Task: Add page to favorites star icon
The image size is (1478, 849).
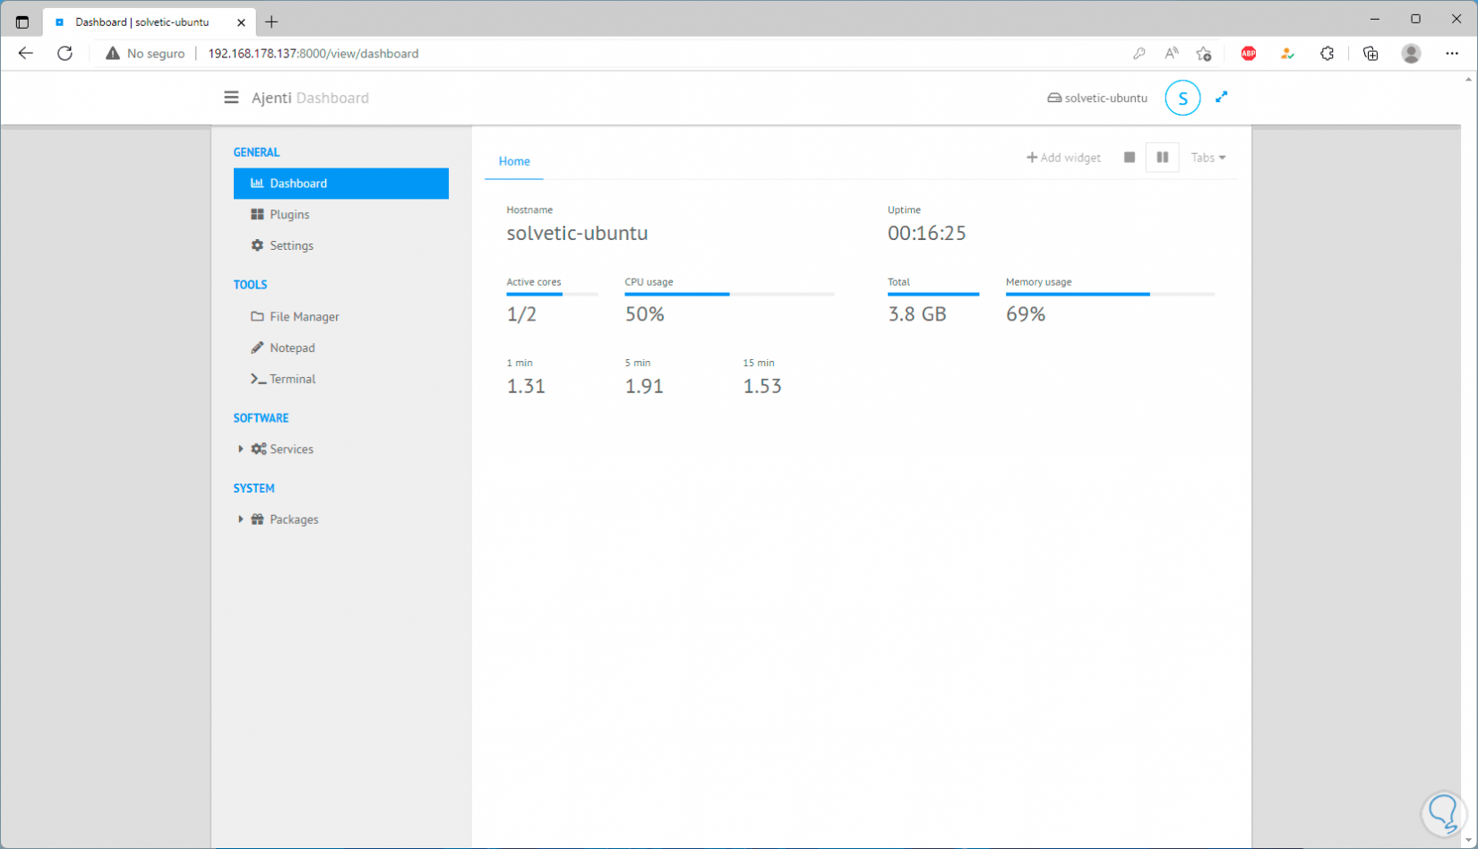Action: [x=1204, y=54]
